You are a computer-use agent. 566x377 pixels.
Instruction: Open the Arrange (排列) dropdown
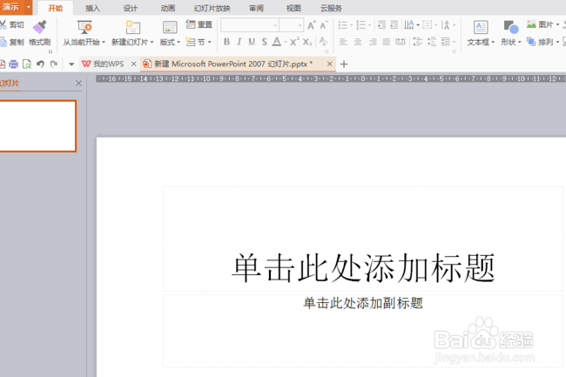[x=542, y=42]
